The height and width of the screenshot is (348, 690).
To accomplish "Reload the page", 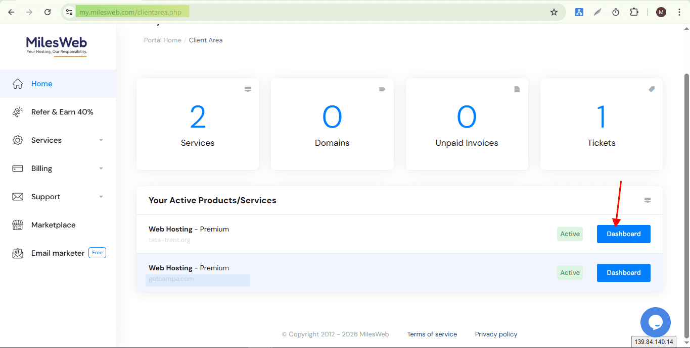I will click(x=48, y=12).
